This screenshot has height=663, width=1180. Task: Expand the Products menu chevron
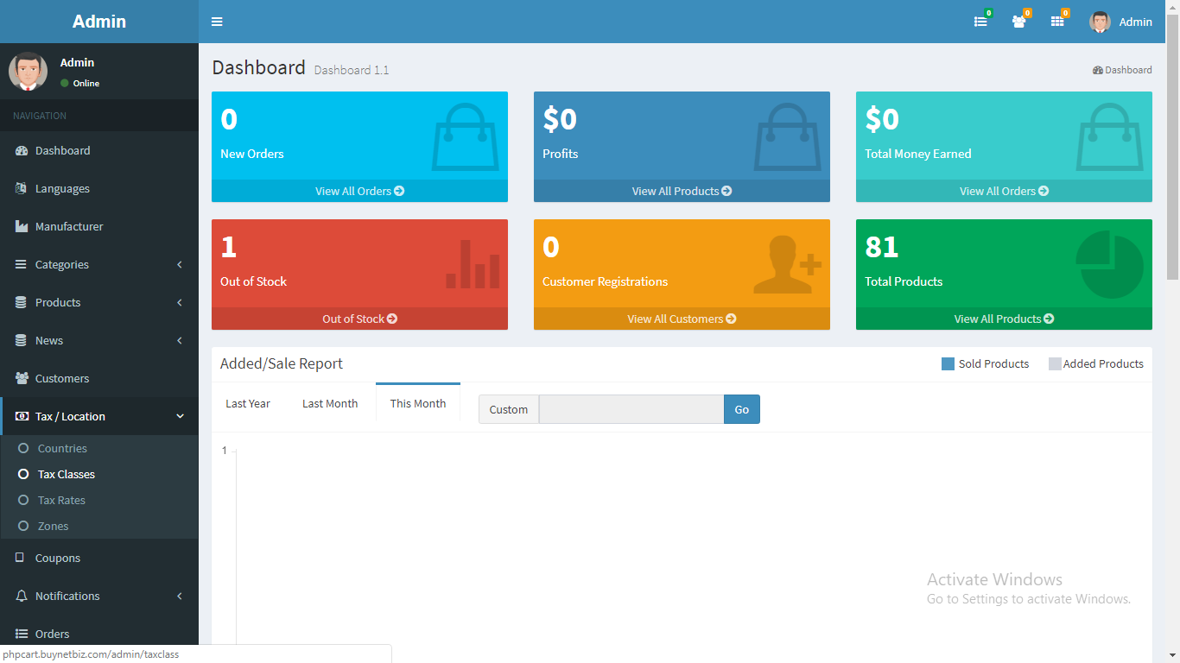tap(180, 302)
